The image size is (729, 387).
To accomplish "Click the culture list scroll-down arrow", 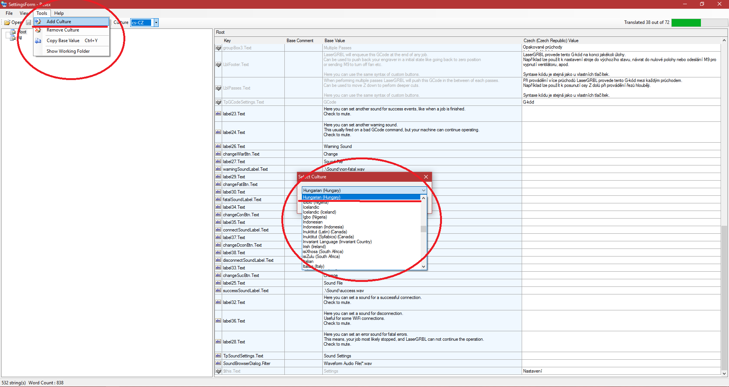I will point(423,266).
